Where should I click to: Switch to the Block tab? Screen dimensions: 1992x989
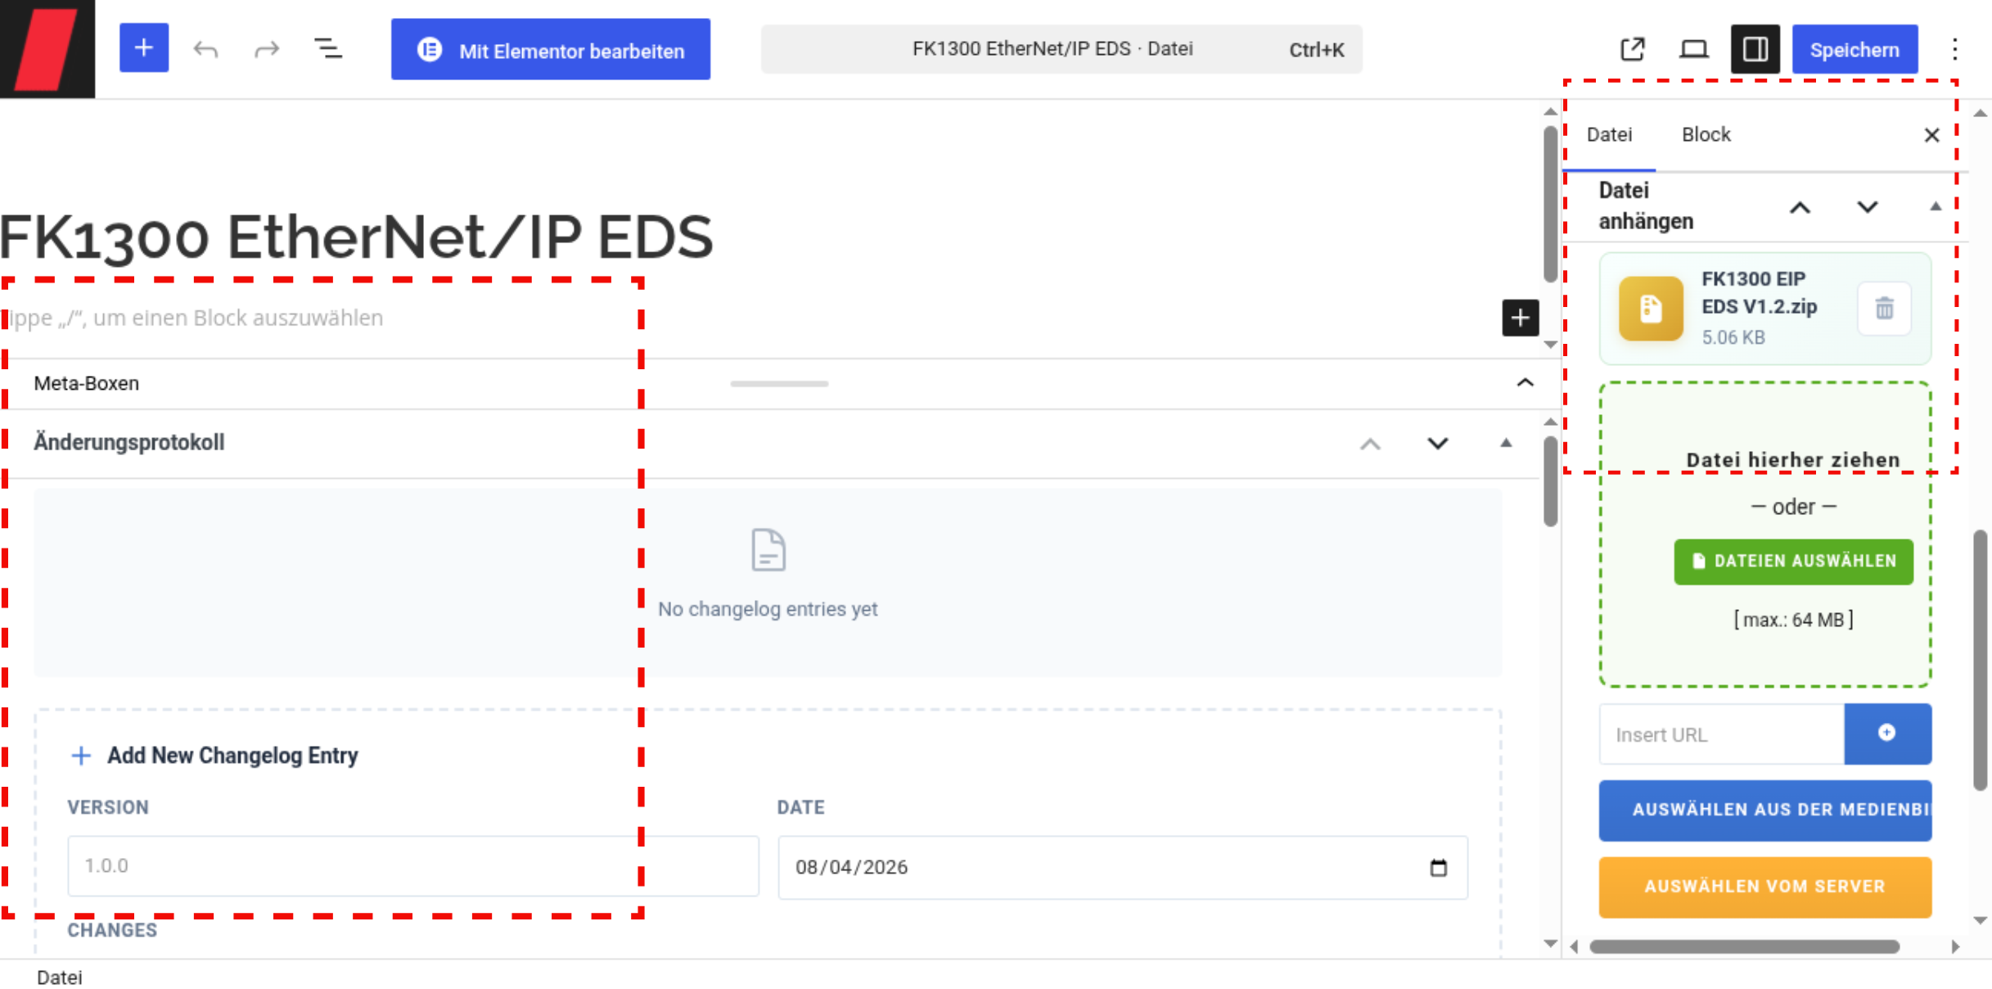[1706, 134]
